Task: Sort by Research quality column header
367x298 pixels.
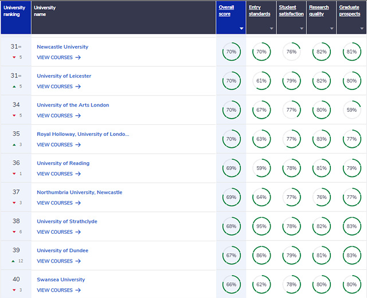Action: click(319, 10)
